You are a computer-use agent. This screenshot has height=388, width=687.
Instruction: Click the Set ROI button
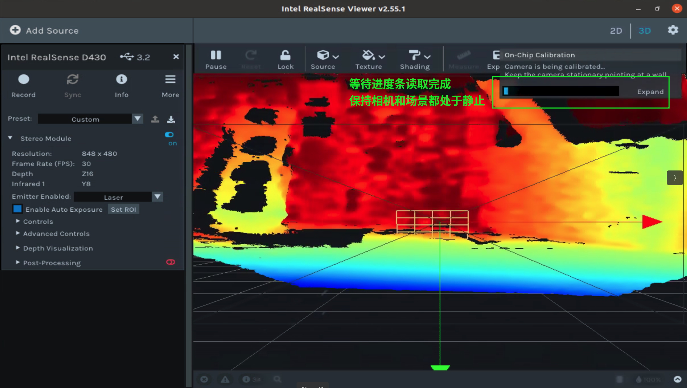pos(123,210)
